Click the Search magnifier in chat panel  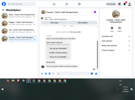(x=120, y=28)
